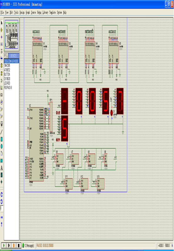The width and height of the screenshot is (174, 251).
Task: Open the Debug menu
Action: (39, 13)
